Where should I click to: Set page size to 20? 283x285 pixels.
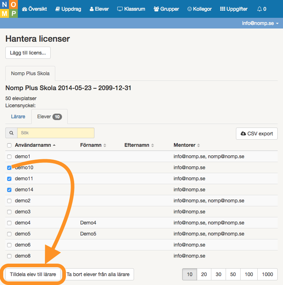click(204, 274)
